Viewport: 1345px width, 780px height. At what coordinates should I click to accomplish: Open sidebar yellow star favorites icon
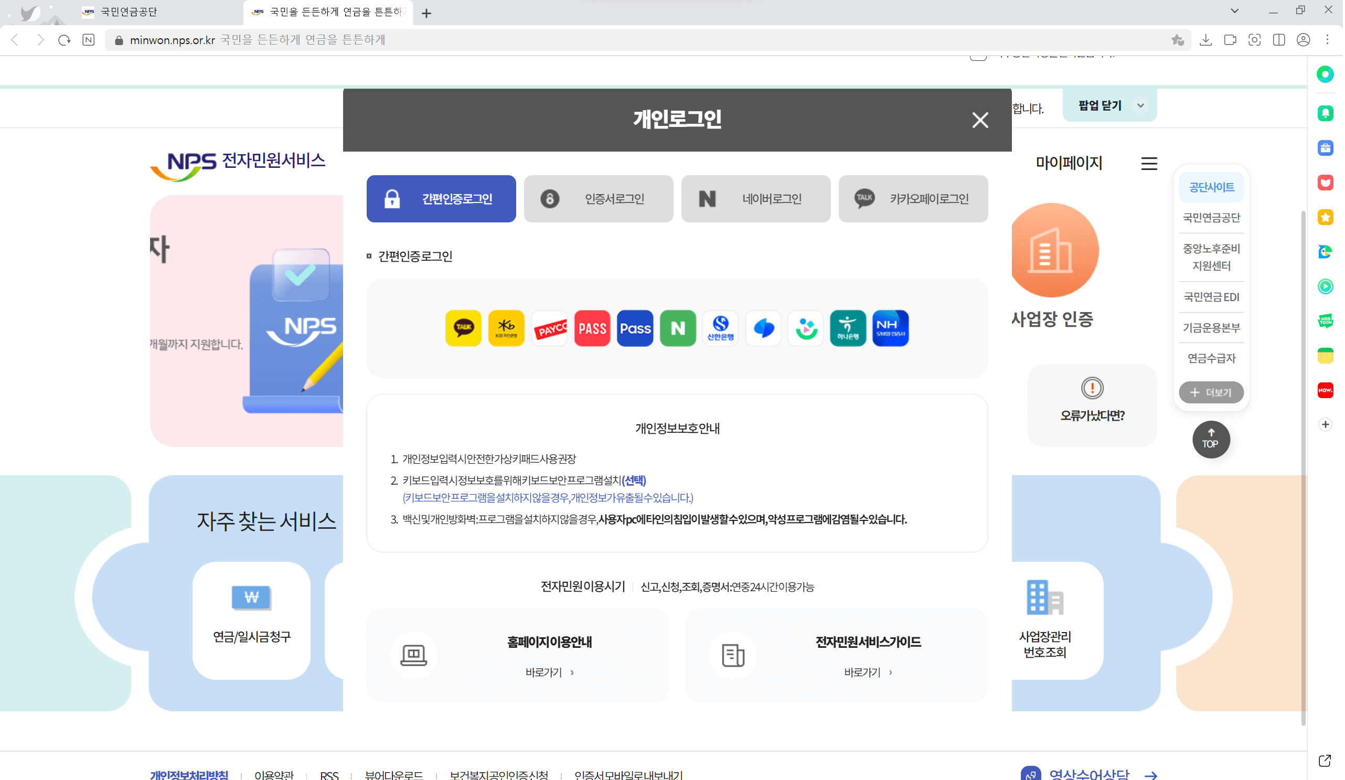[1325, 217]
